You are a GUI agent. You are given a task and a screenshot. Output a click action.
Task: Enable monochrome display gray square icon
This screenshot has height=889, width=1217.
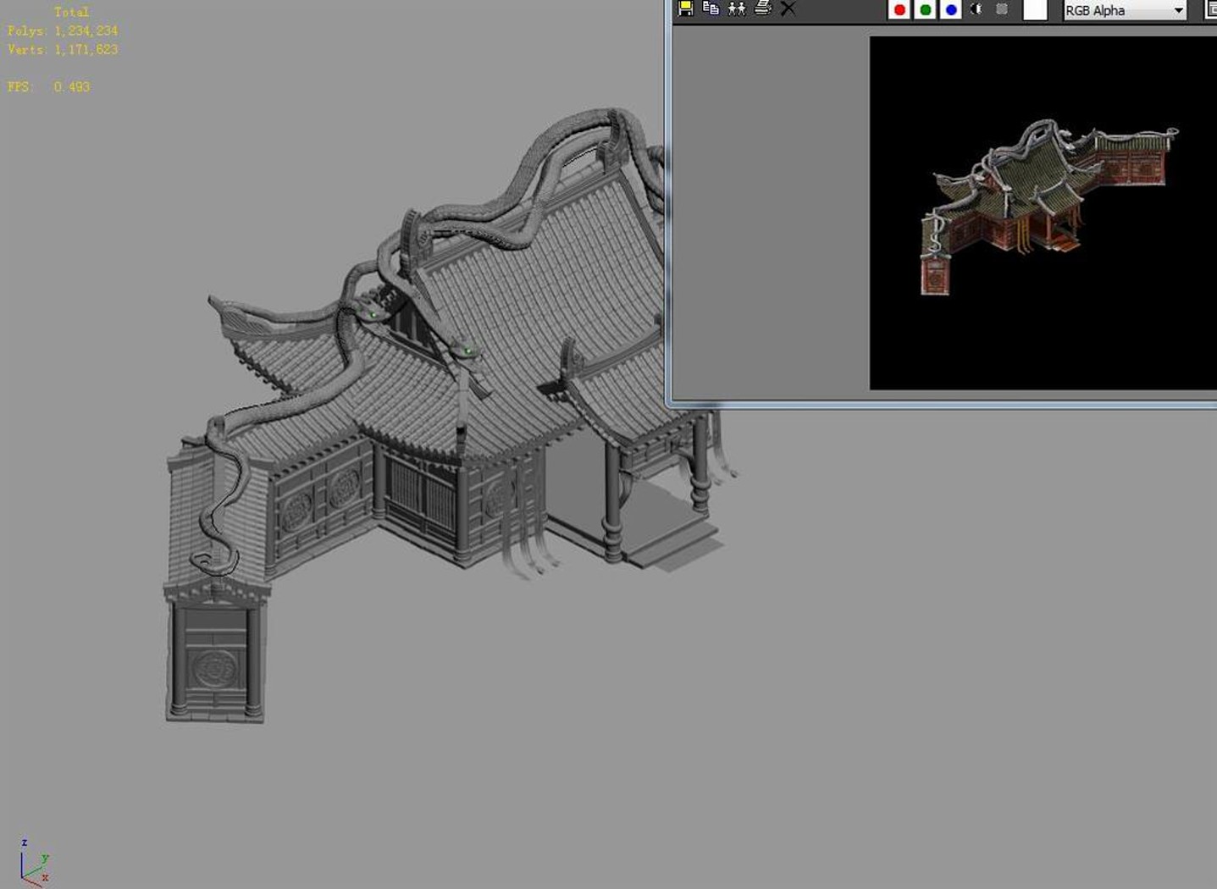[1002, 9]
